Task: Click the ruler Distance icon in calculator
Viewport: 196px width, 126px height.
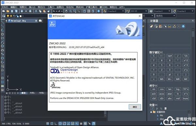Action: coord(170,26)
